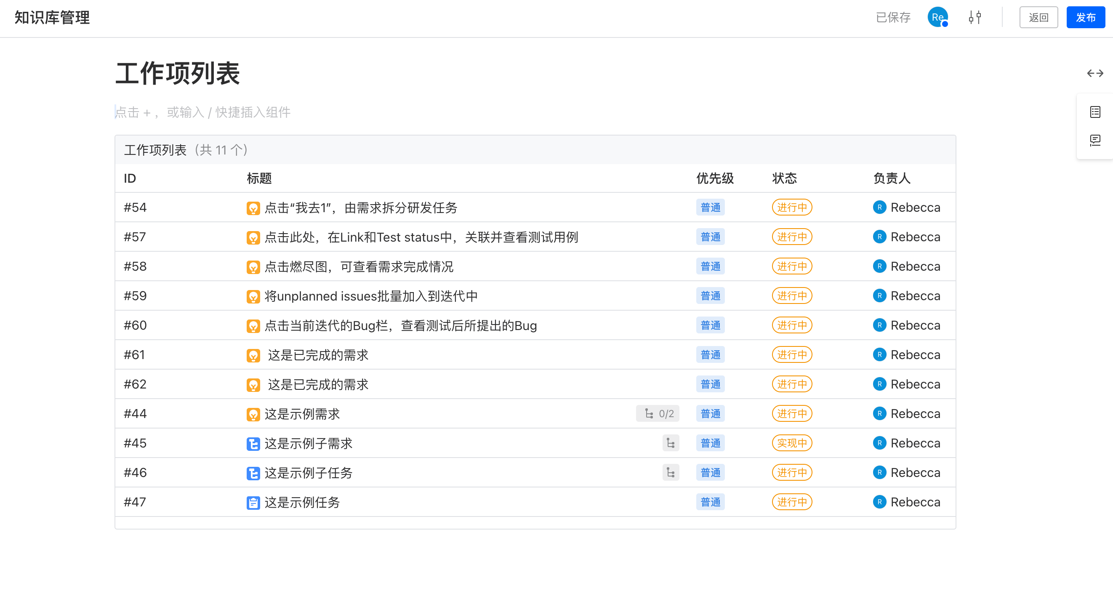Open work item 点击燃尽图,可查看需求完成情况
The height and width of the screenshot is (607, 1113).
[359, 266]
